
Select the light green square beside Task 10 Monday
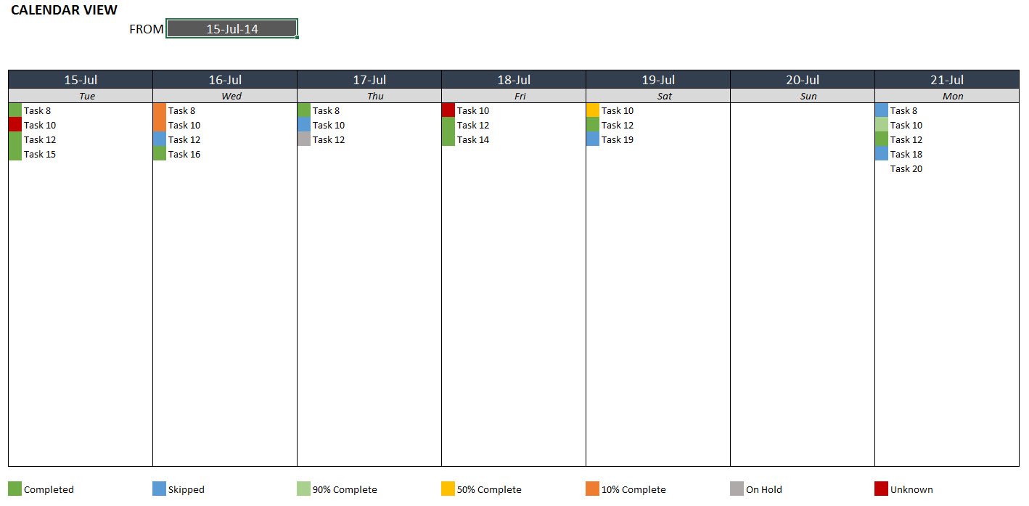click(882, 125)
